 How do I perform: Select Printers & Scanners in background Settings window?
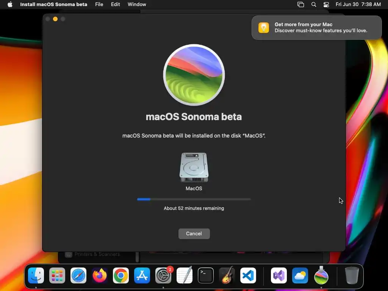97,254
